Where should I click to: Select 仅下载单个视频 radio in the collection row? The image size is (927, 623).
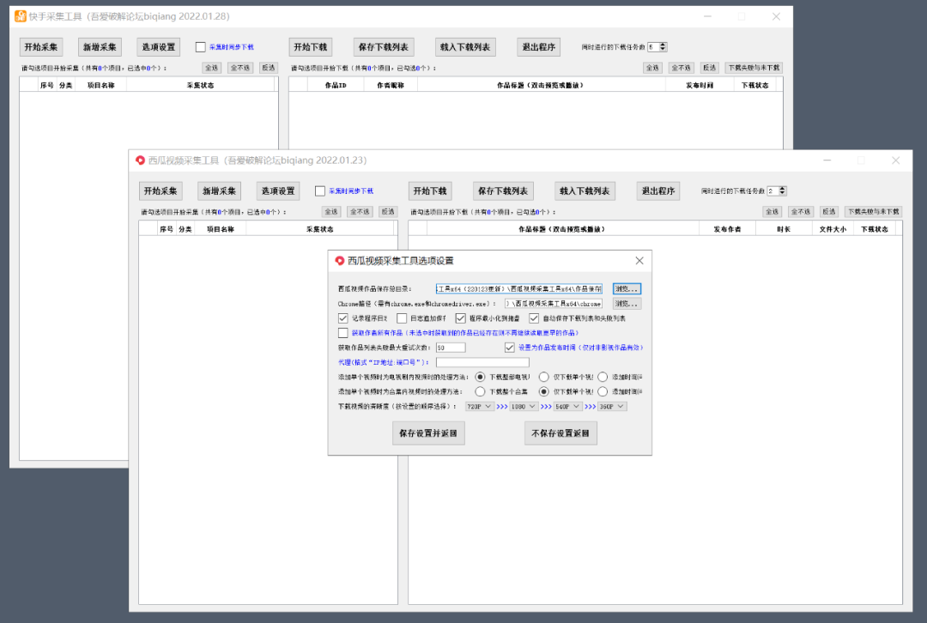click(x=544, y=391)
